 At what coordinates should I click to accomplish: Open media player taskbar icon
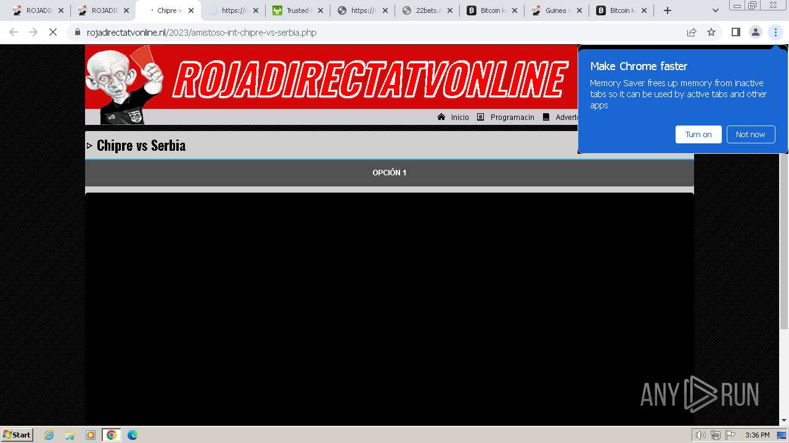[x=91, y=435]
